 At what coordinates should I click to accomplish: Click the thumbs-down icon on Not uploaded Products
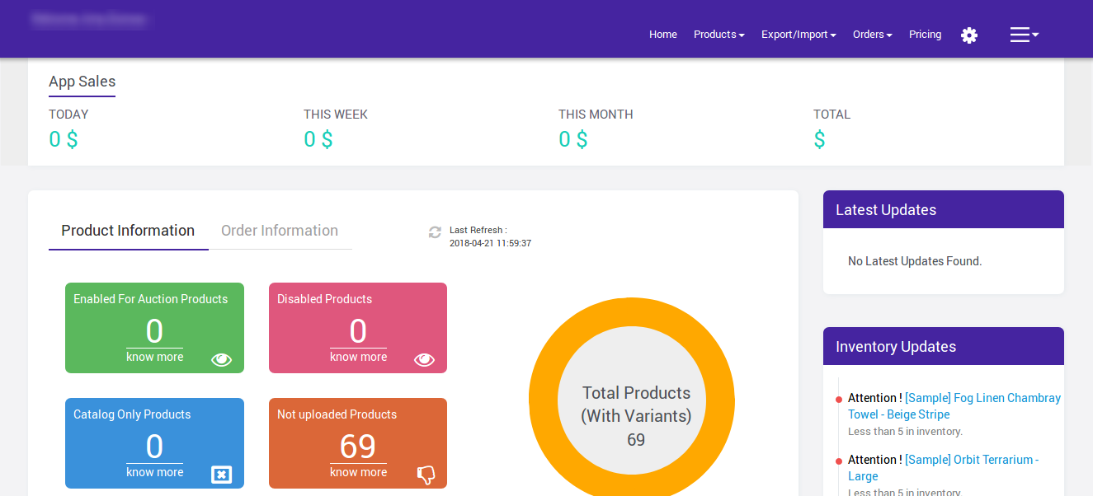coord(426,475)
